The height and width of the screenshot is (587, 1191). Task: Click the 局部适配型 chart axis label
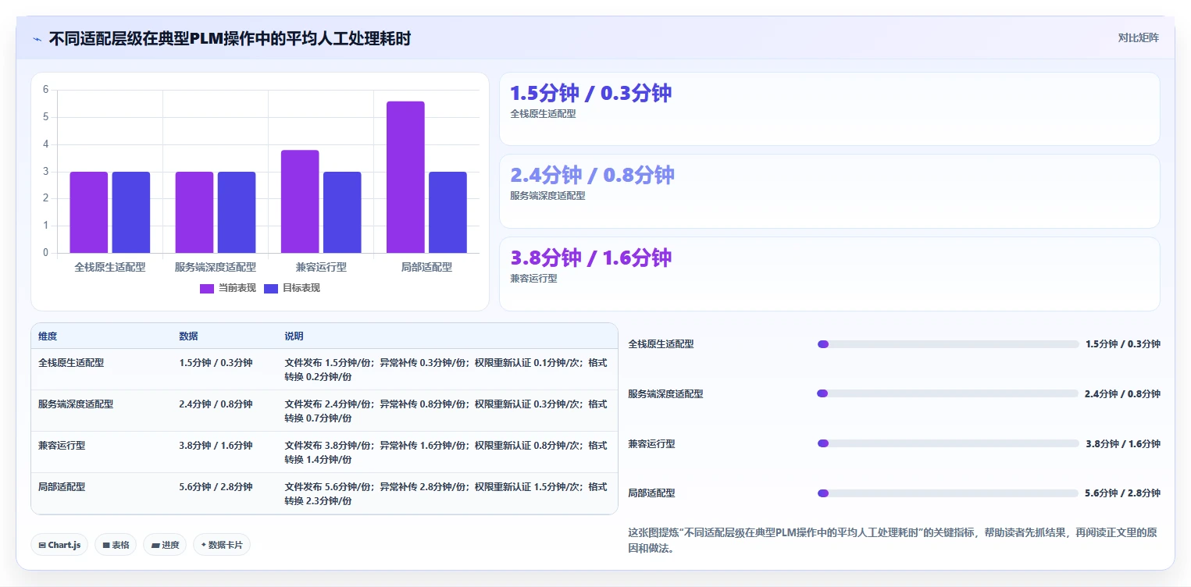(426, 267)
